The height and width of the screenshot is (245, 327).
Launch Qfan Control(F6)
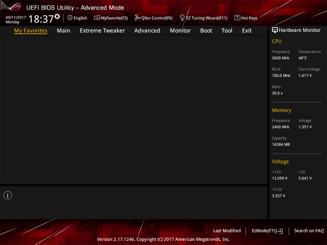tap(154, 18)
